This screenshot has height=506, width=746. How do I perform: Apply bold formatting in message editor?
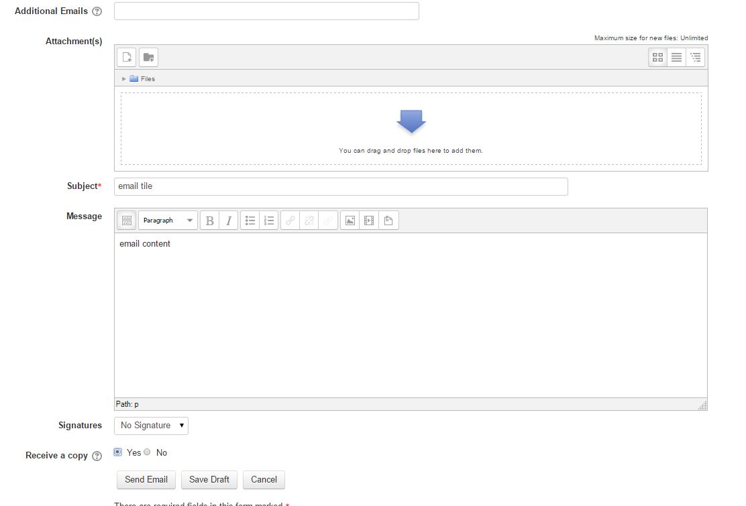click(x=210, y=220)
